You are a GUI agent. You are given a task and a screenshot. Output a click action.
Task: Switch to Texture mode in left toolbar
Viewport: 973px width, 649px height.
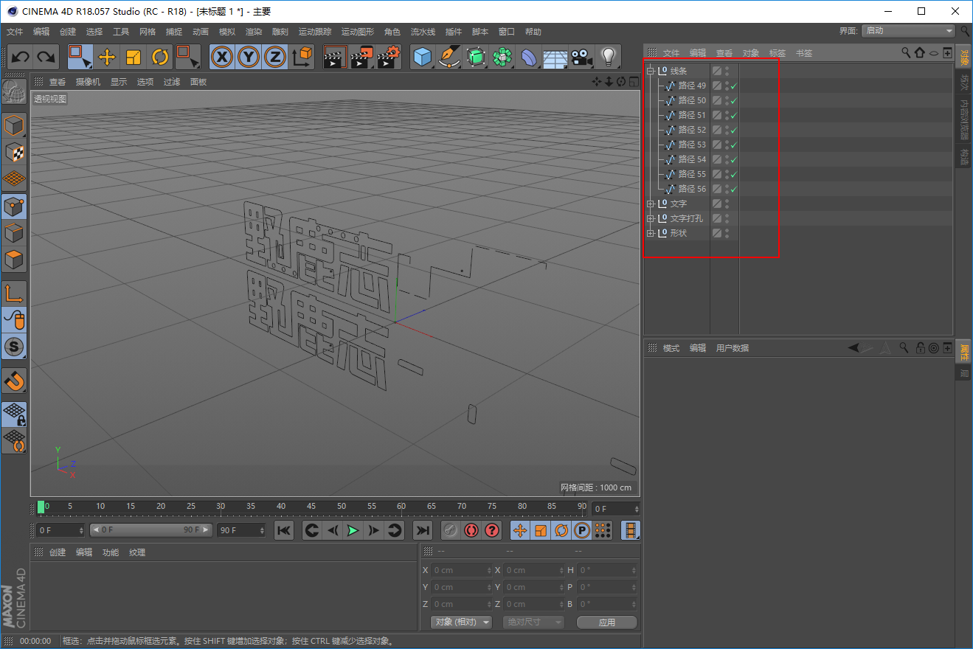[14, 152]
